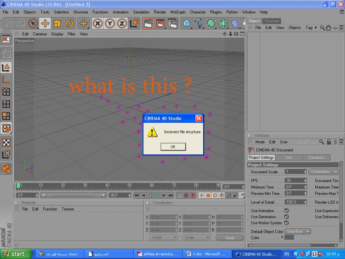Add a Cube primitive object

[x=187, y=23]
